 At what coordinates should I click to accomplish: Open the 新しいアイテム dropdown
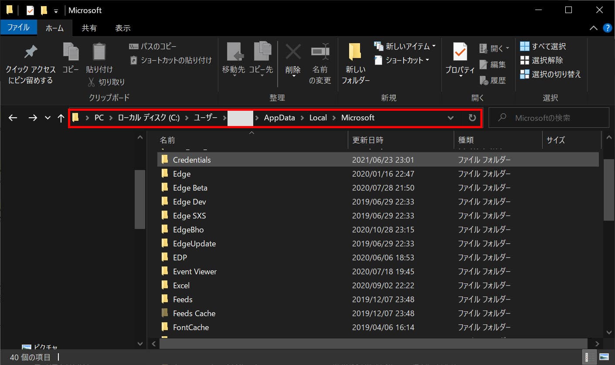(405, 46)
